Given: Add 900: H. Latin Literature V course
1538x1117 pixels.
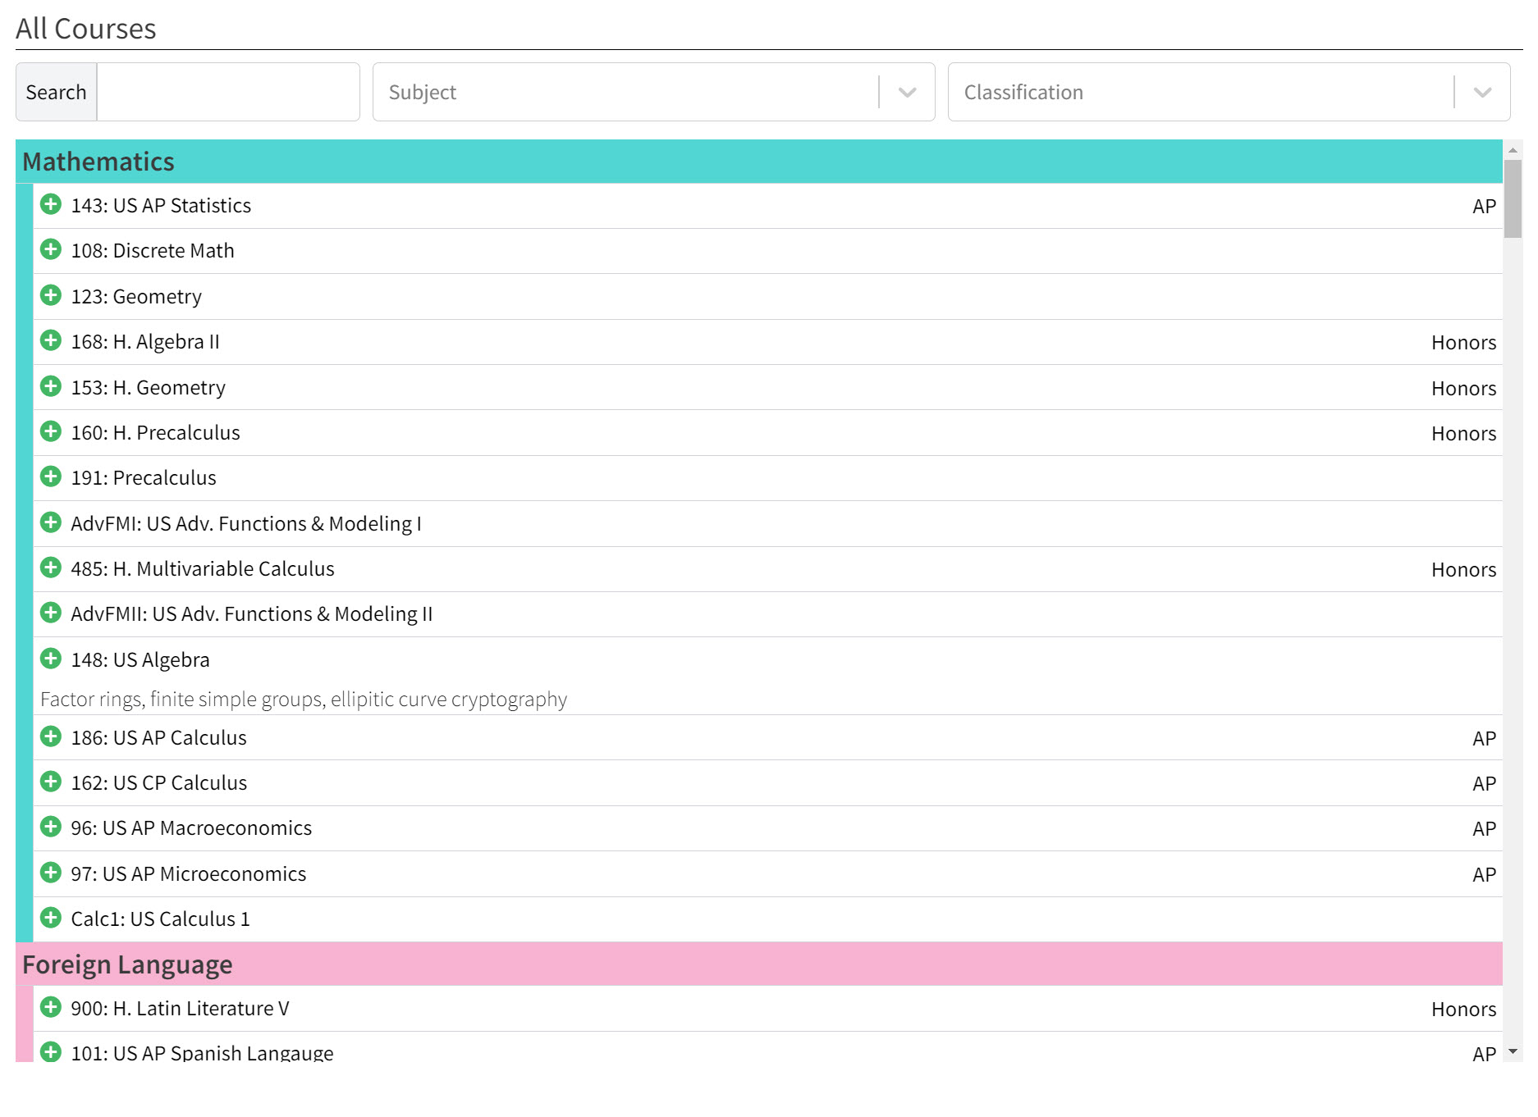Looking at the screenshot, I should [x=51, y=1007].
